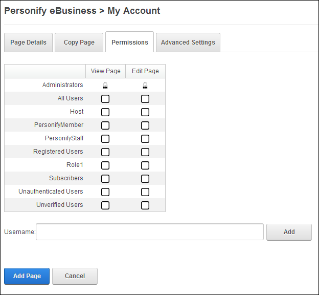Image resolution: width=319 pixels, height=295 pixels.
Task: Switch to the Copy Page tab
Action: pyautogui.click(x=79, y=43)
